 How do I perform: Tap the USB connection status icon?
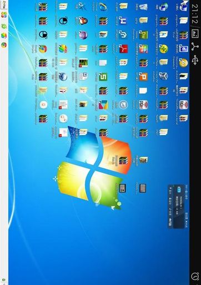pyautogui.click(x=195, y=60)
